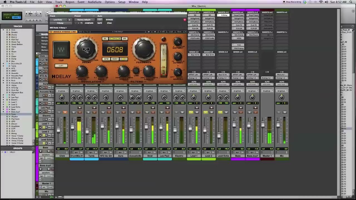
Task: Click the Apple menu icon
Action: coord(5,2)
